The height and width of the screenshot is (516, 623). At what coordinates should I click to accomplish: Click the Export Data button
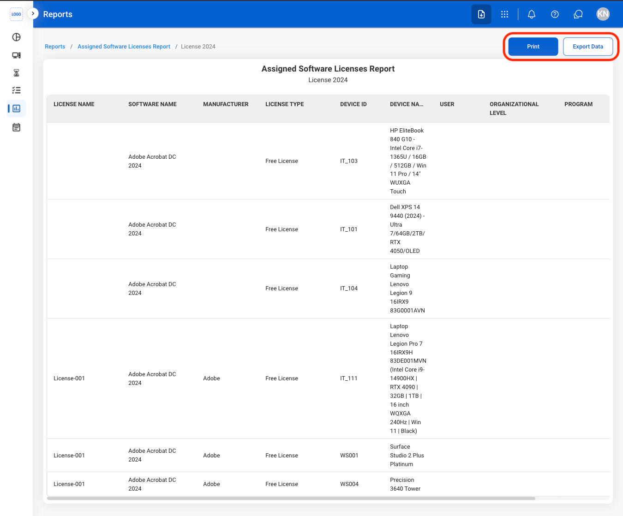tap(588, 47)
